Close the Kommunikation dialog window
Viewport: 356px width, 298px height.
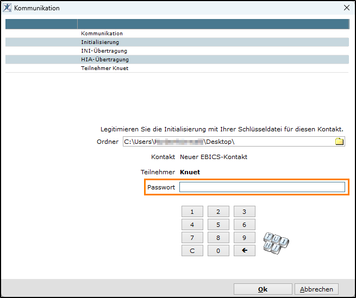point(346,8)
